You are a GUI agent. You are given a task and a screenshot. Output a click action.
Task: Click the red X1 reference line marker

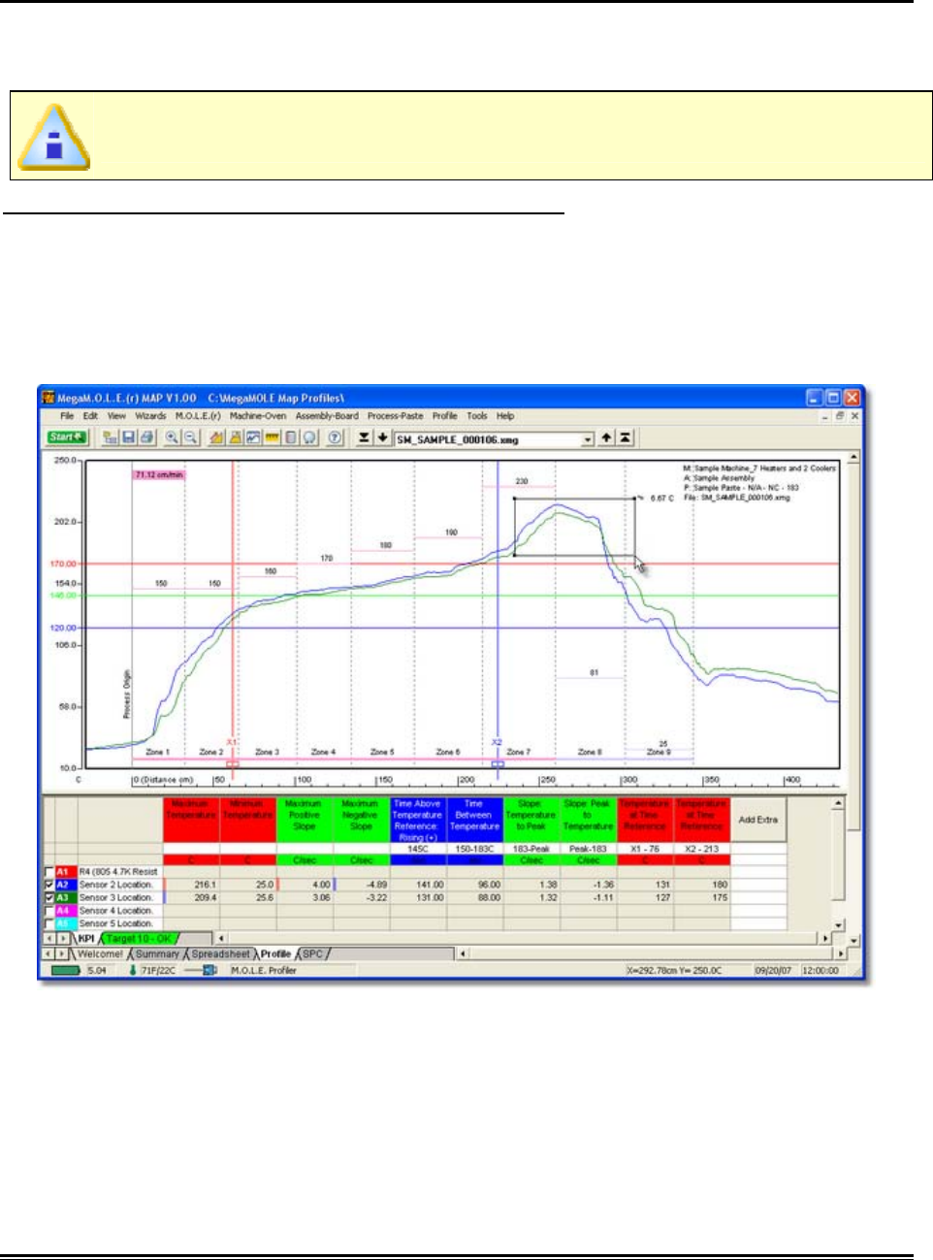(233, 764)
